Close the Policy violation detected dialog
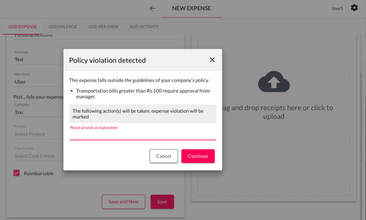This screenshot has height=220, width=366. 212,59
